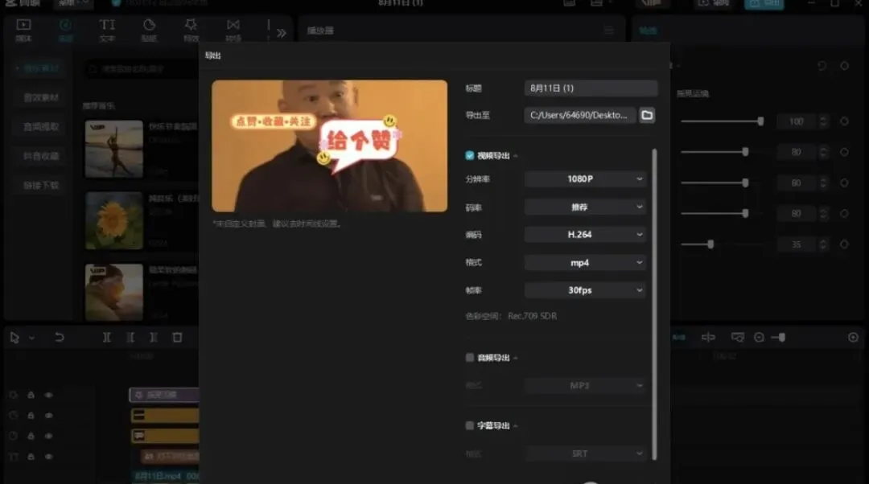Click the delete-left trim icon
The height and width of the screenshot is (484, 869).
[130, 337]
